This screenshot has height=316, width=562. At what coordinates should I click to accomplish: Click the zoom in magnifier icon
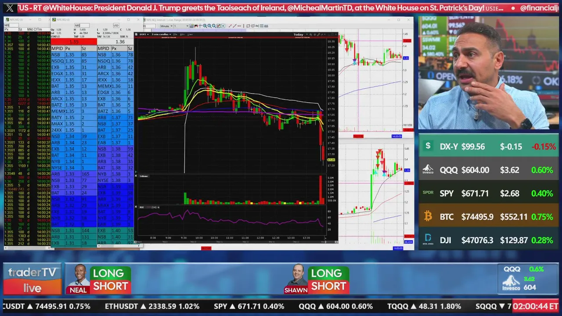click(x=205, y=26)
